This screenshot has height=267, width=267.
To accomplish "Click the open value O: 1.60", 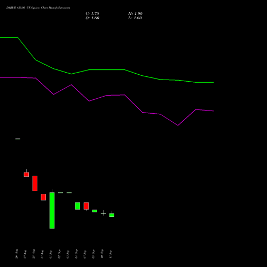I will click(x=92, y=18).
